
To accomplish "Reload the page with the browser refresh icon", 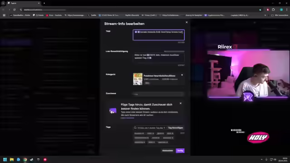I will tap(14, 10).
